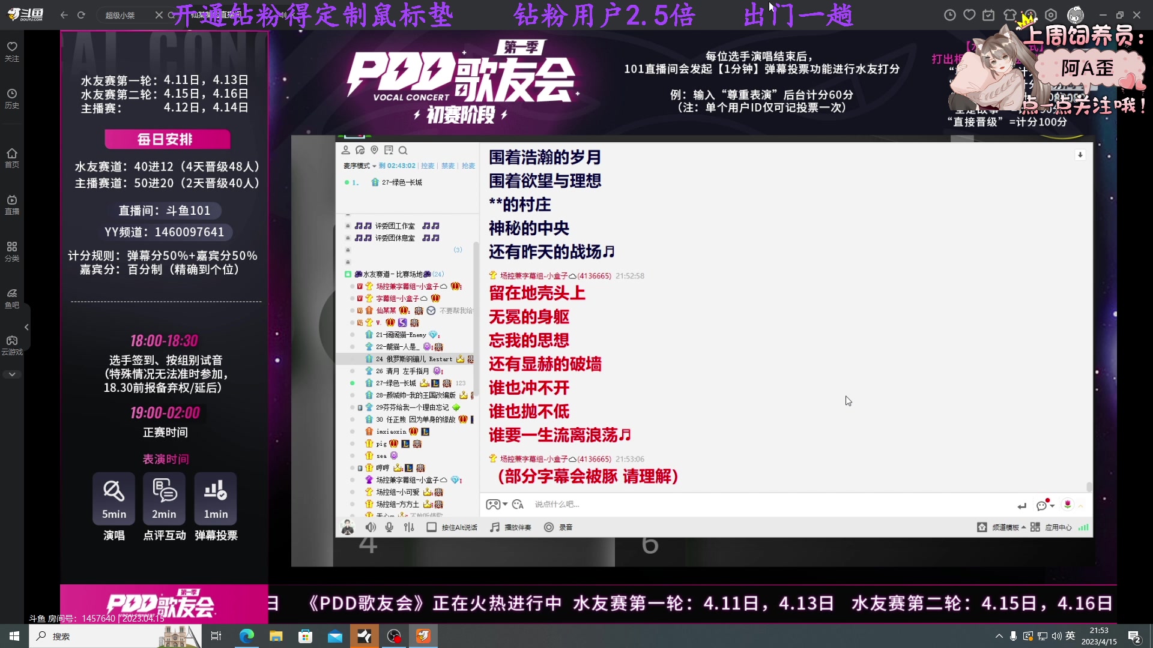Open 应用中心 app center
The width and height of the screenshot is (1153, 648).
point(1051,527)
